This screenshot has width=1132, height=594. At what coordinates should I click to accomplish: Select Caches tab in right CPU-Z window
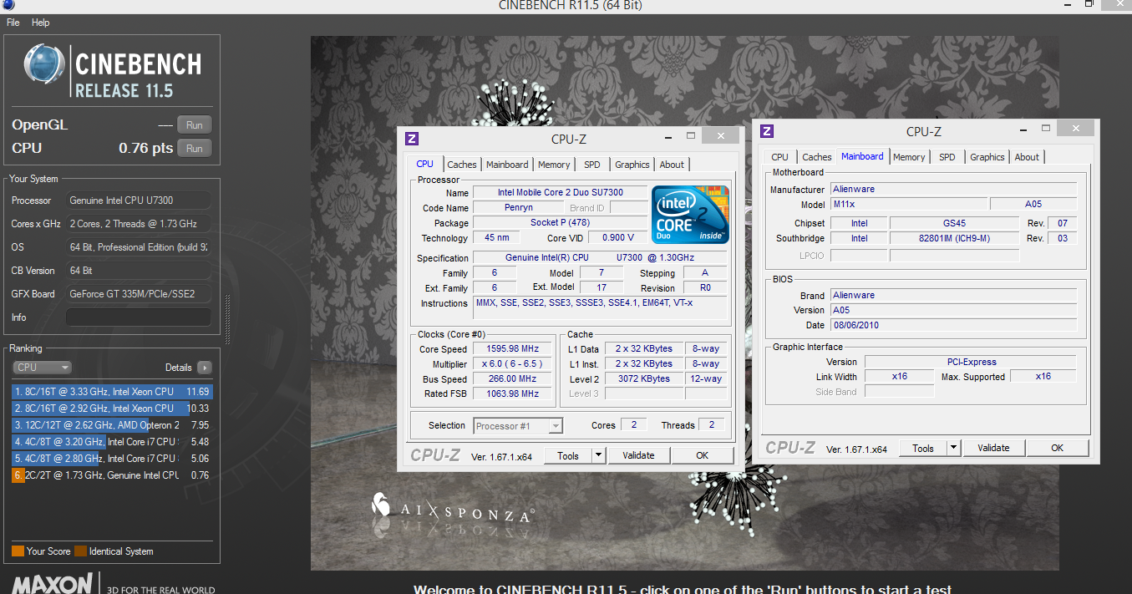816,157
